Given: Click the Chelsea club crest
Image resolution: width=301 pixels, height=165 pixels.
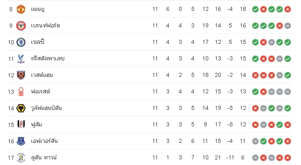Looking at the screenshot, I should click(21, 42).
